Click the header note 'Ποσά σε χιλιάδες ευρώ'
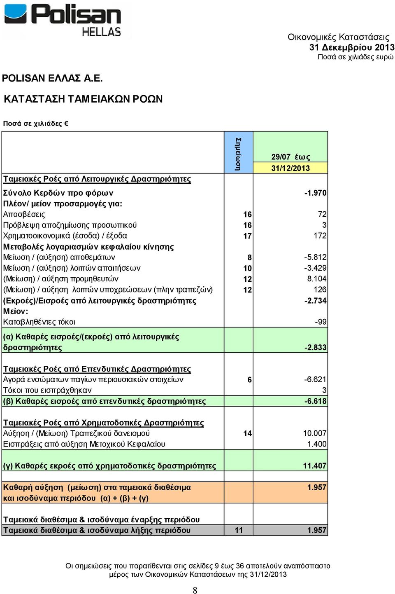395x594 pixels. 355,57
